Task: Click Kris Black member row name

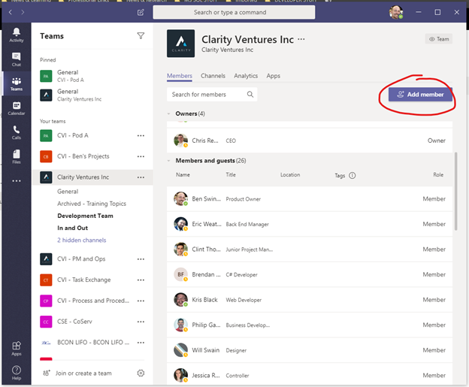Action: click(x=204, y=300)
